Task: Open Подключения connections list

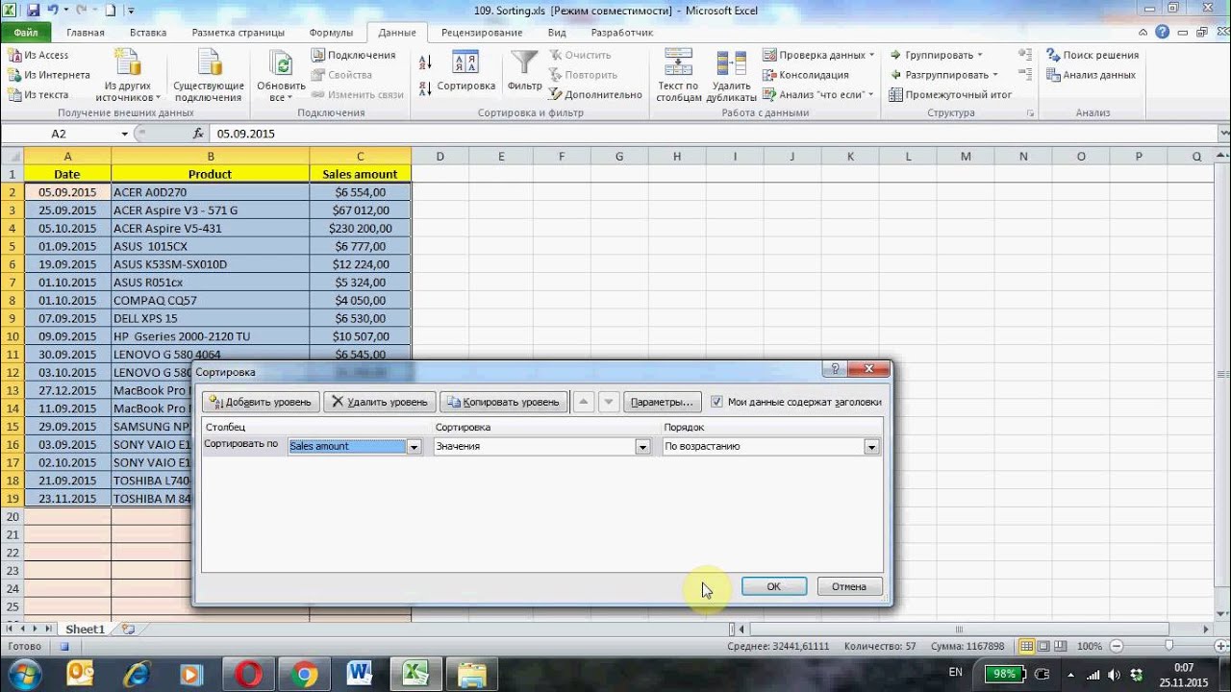Action: 353,55
